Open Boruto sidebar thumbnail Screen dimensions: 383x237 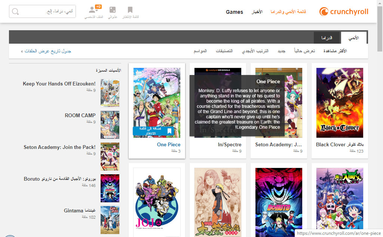point(110,188)
